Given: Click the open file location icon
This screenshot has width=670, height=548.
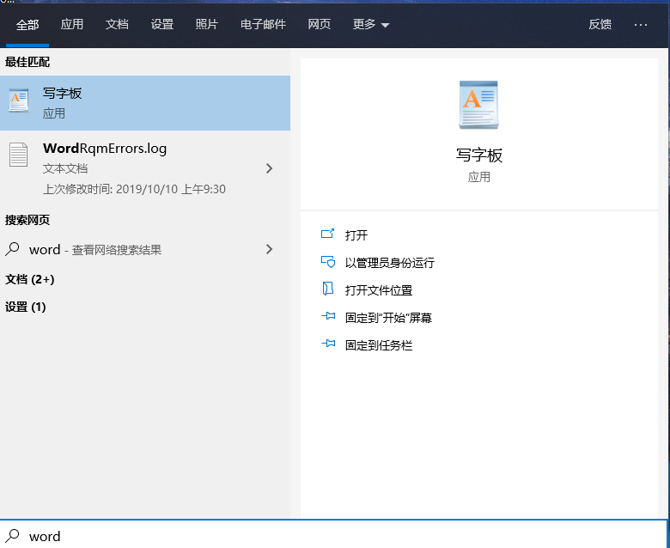Looking at the screenshot, I should pyautogui.click(x=328, y=289).
